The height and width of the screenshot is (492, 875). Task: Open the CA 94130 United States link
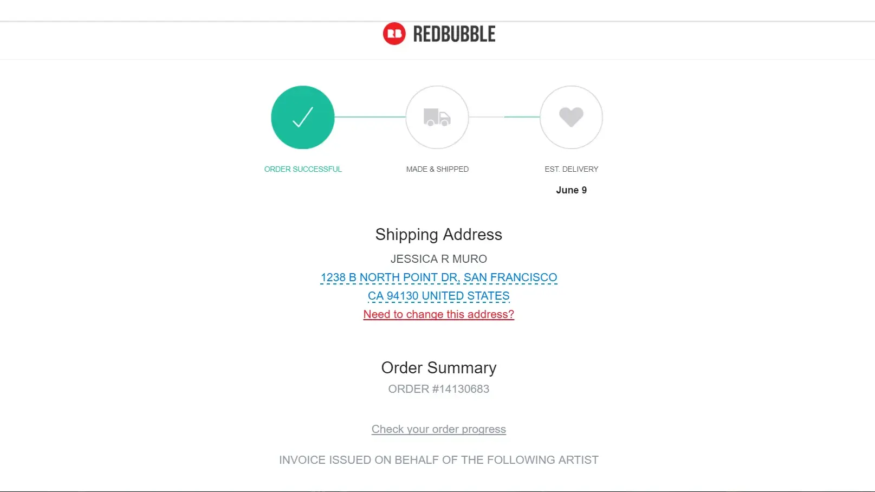tap(438, 296)
